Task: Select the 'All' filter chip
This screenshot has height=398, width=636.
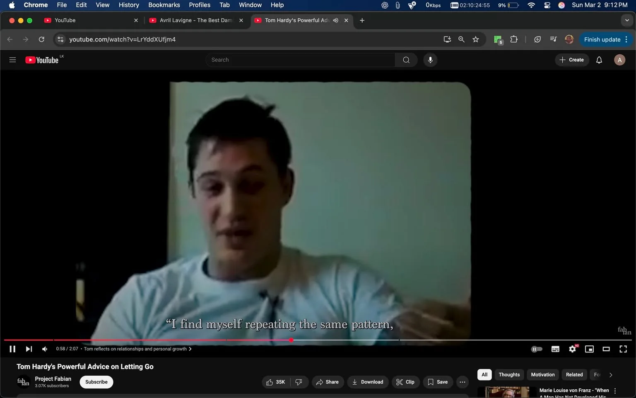Action: [x=484, y=374]
